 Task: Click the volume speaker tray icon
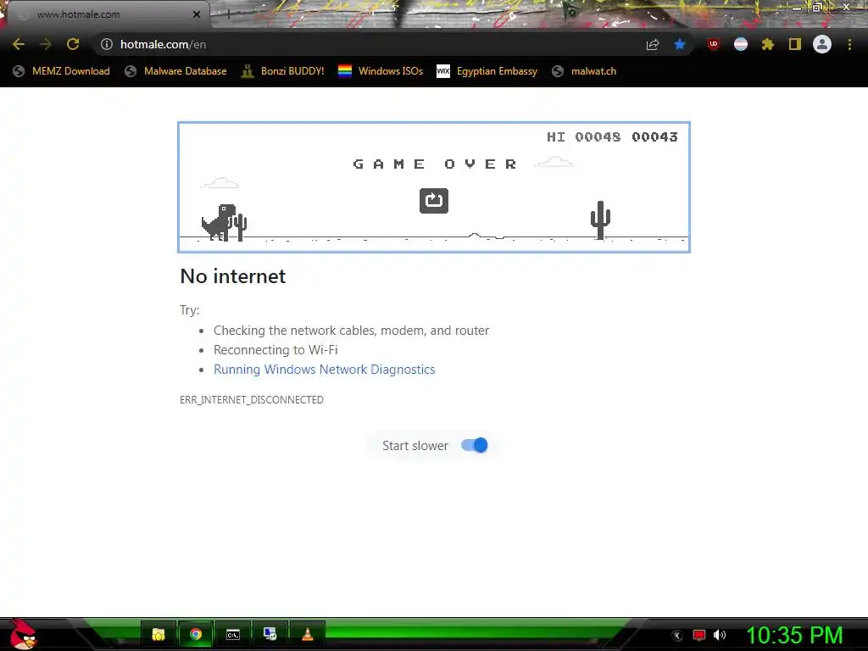coord(720,636)
